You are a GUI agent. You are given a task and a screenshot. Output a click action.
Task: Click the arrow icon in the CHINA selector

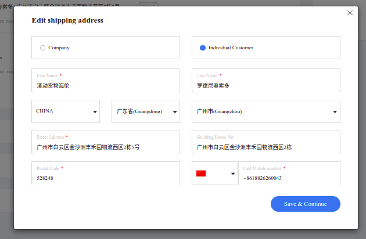[x=95, y=112]
